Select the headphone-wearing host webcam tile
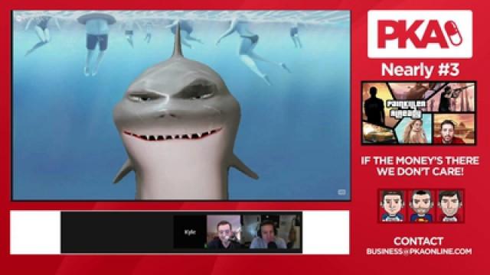Screen dimensions: 490x275 pos(271,232)
